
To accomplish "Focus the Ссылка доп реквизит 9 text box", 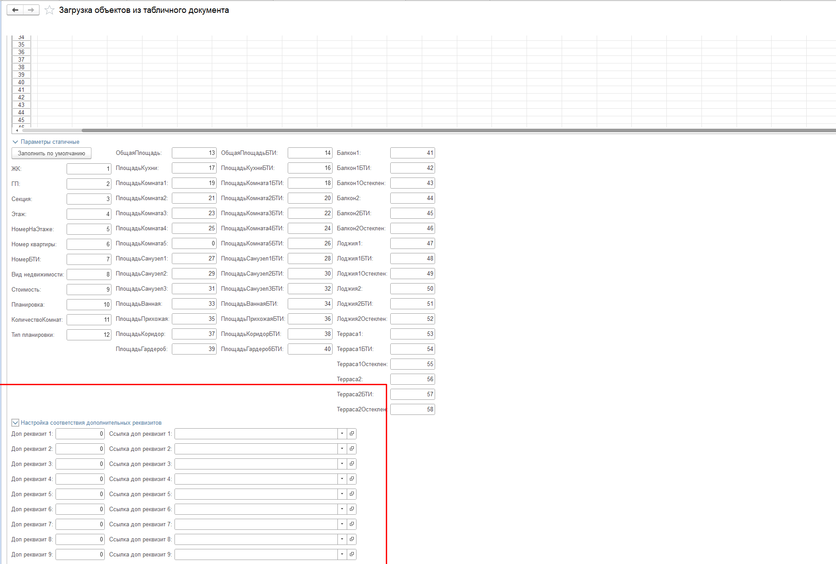I will point(256,554).
